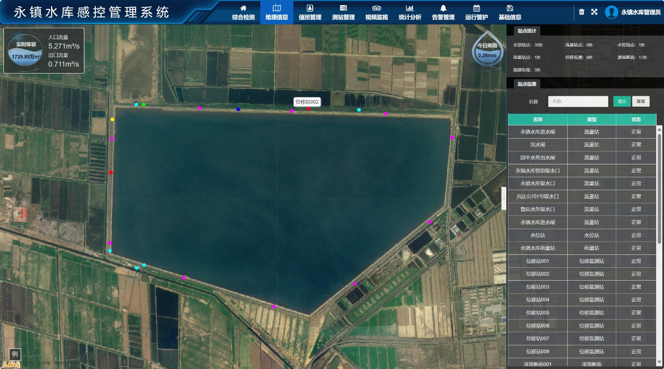Open the 综合检测 home tab
This screenshot has width=664, height=369.
243,12
